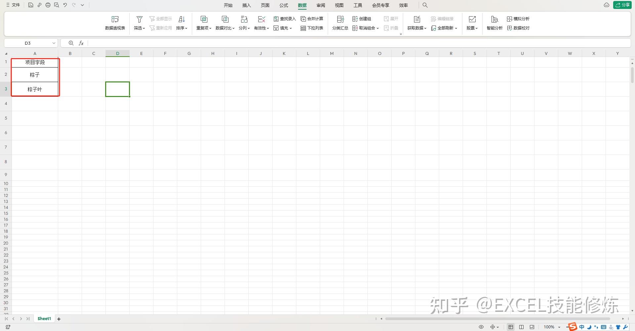Screen dimensions: 635x331
Task: Open the 分类汇总 subtotal tool
Action: click(340, 23)
